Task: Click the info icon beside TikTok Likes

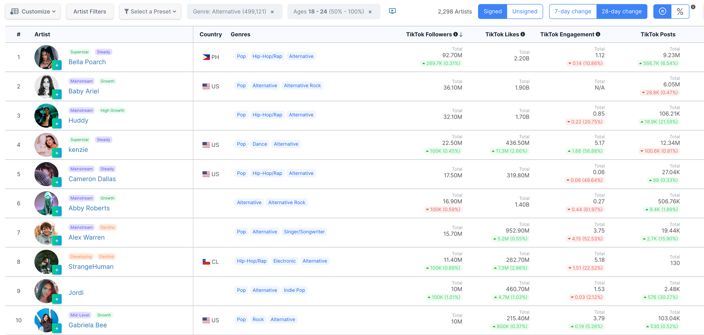Action: tap(523, 34)
